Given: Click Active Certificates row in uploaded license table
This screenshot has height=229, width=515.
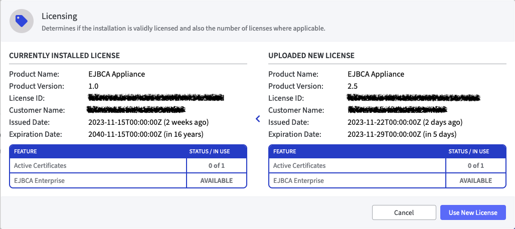Looking at the screenshot, I should 299,165.
